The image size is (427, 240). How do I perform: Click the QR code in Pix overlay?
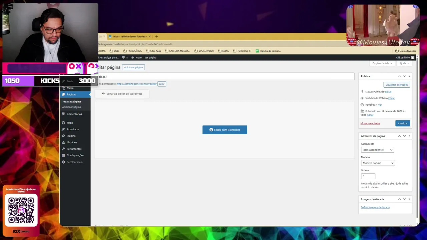[x=21, y=210]
